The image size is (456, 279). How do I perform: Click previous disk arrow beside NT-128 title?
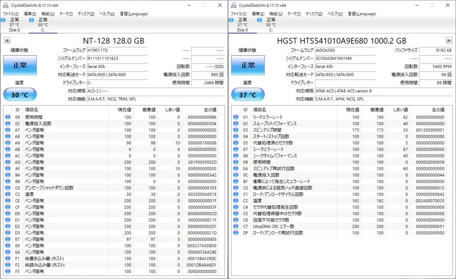7,40
